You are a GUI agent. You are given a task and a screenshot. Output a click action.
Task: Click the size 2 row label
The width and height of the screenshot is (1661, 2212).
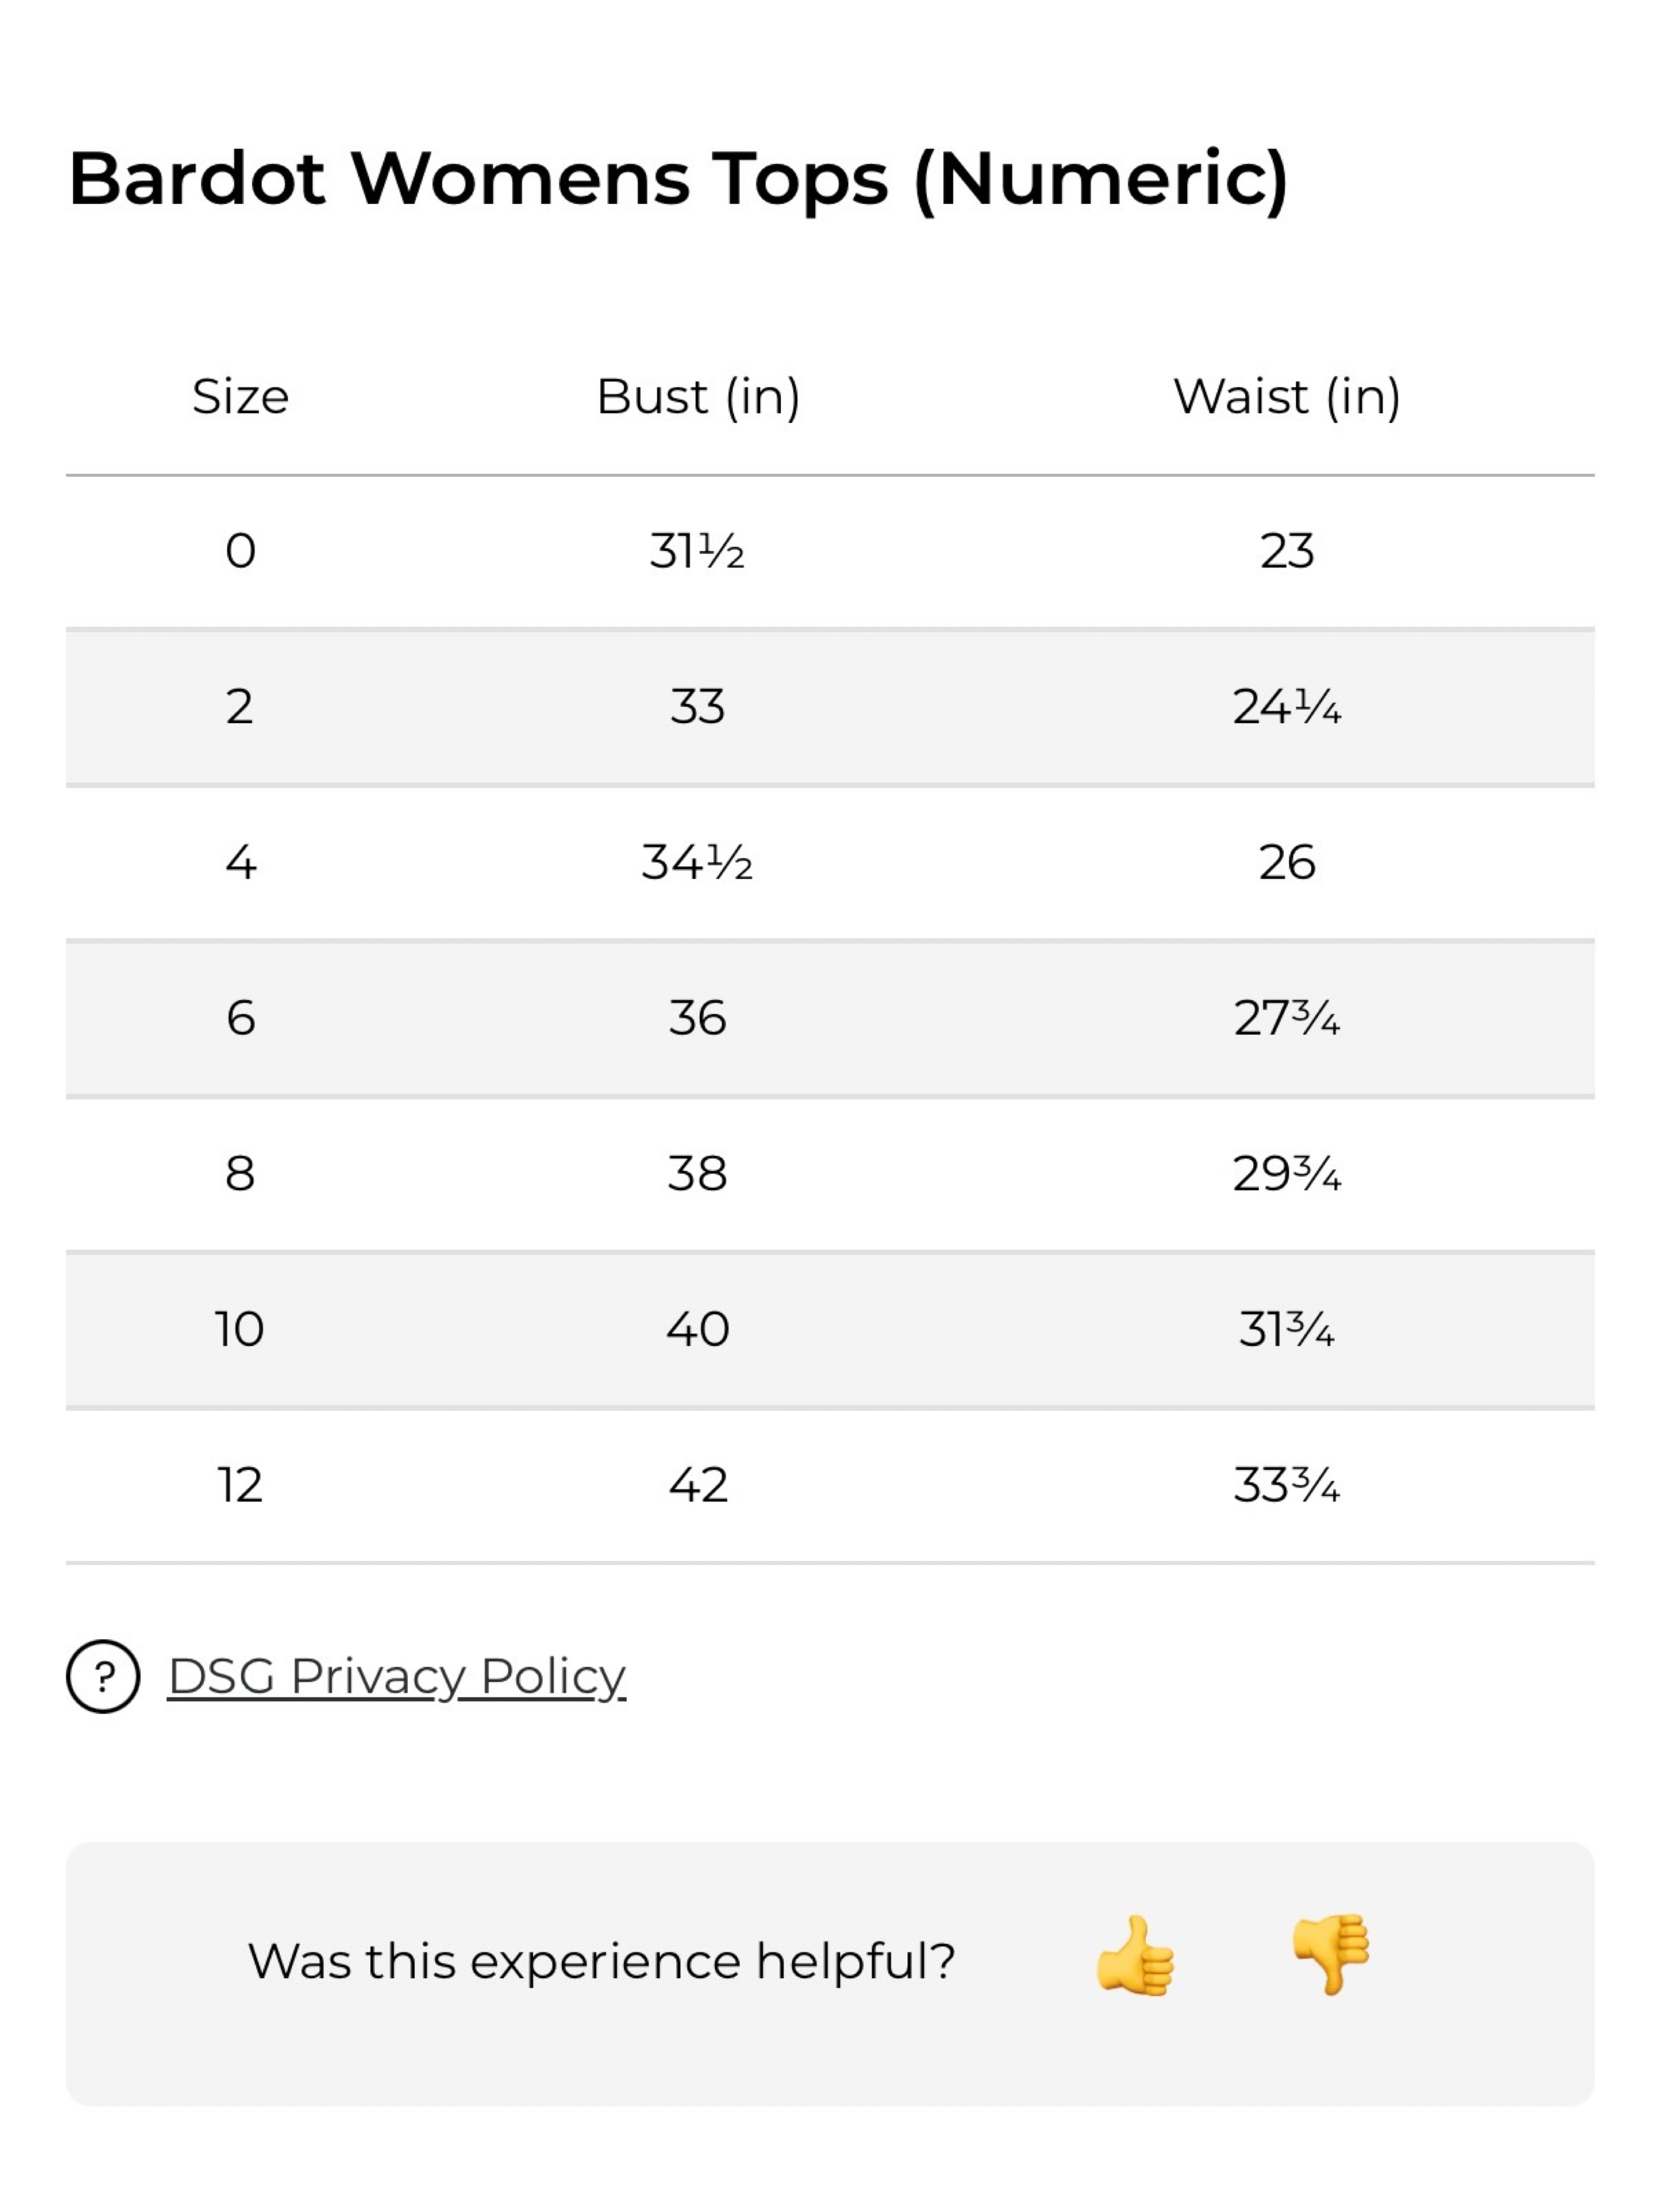(240, 707)
